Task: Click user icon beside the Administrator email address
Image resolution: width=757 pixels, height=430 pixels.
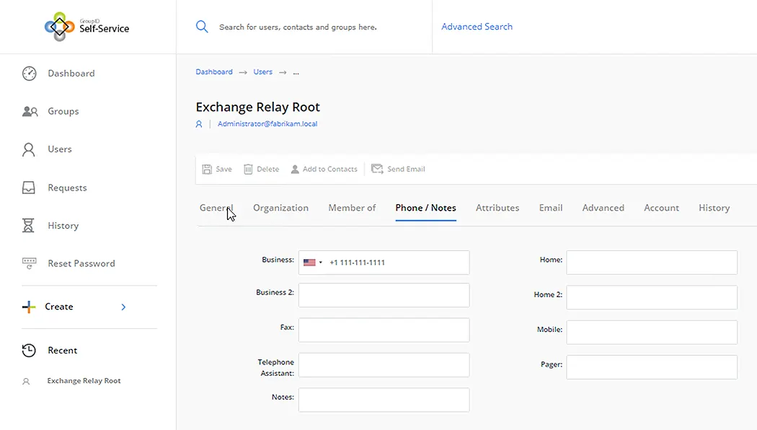Action: tap(199, 124)
